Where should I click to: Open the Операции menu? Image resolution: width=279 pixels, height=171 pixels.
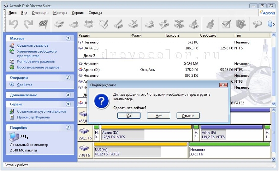[x=40, y=13]
